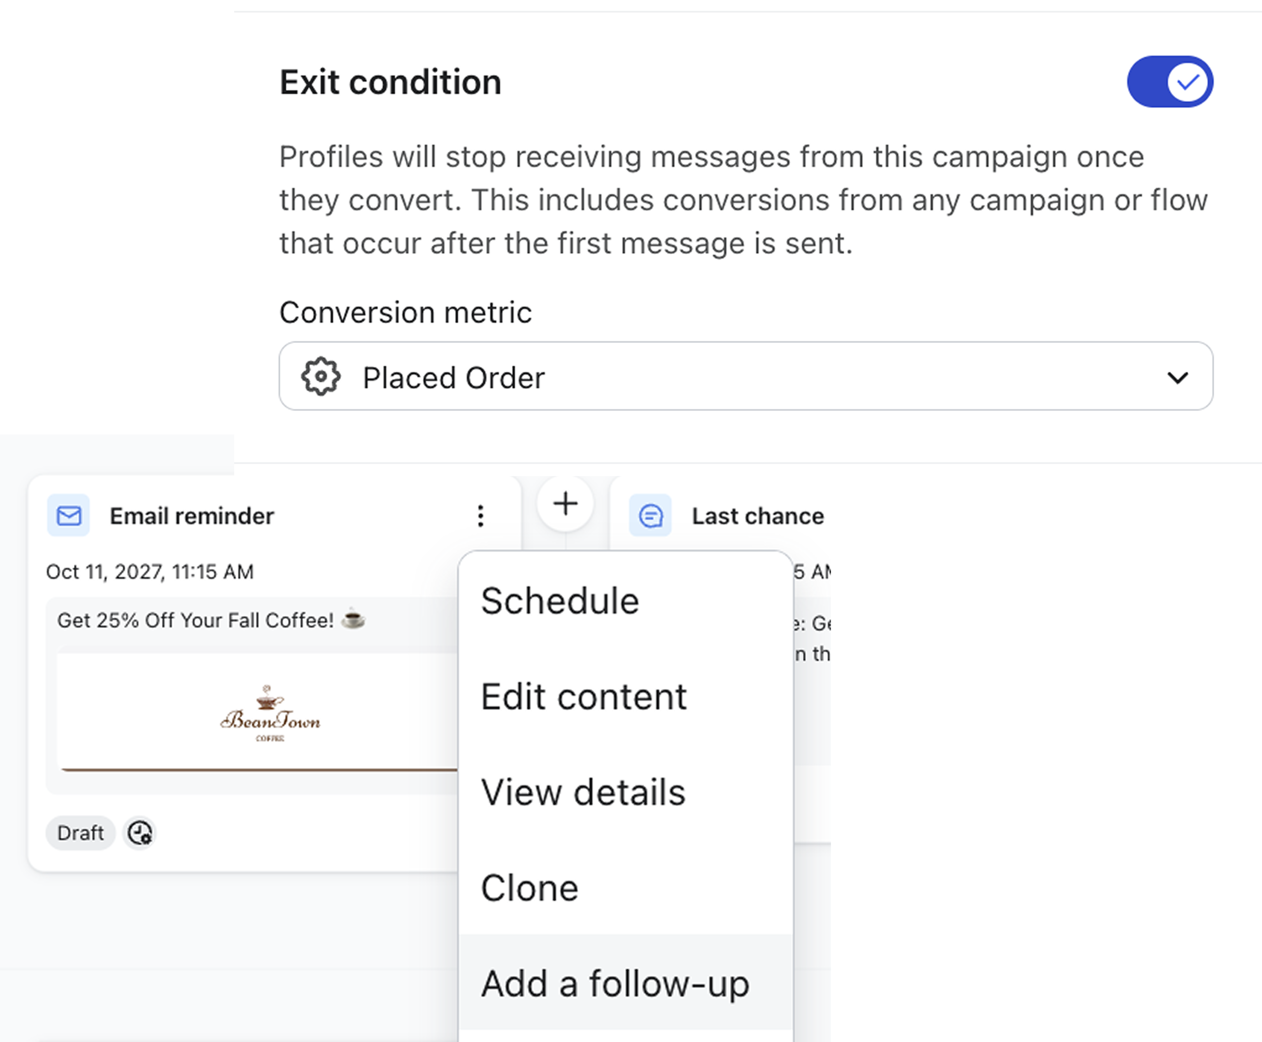
Task: Click the scheduled clock icon next to Draft
Action: click(139, 833)
